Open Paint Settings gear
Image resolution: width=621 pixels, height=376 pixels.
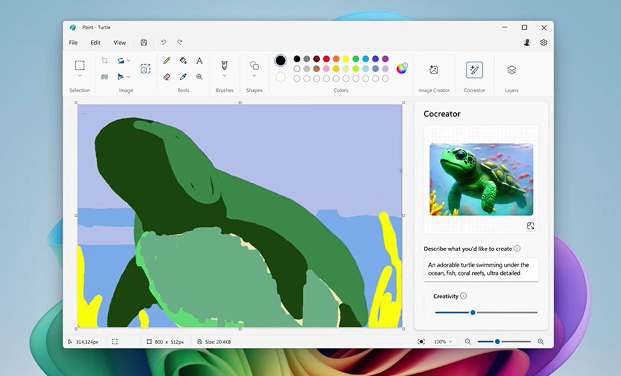tap(544, 42)
